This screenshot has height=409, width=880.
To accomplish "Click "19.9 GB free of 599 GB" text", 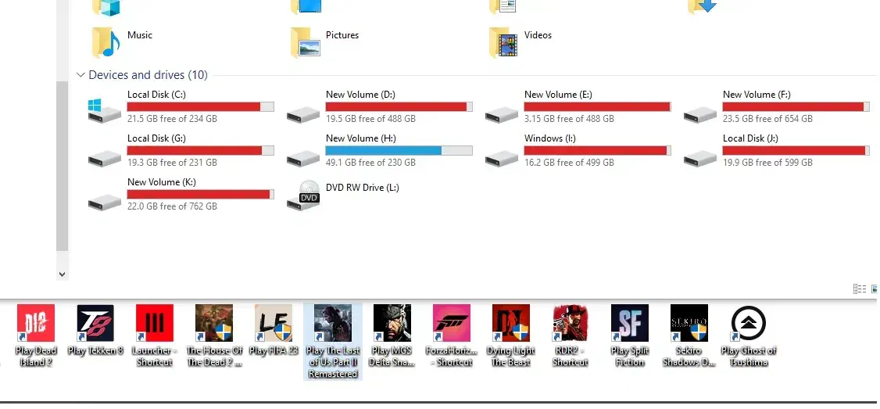I will pos(767,163).
